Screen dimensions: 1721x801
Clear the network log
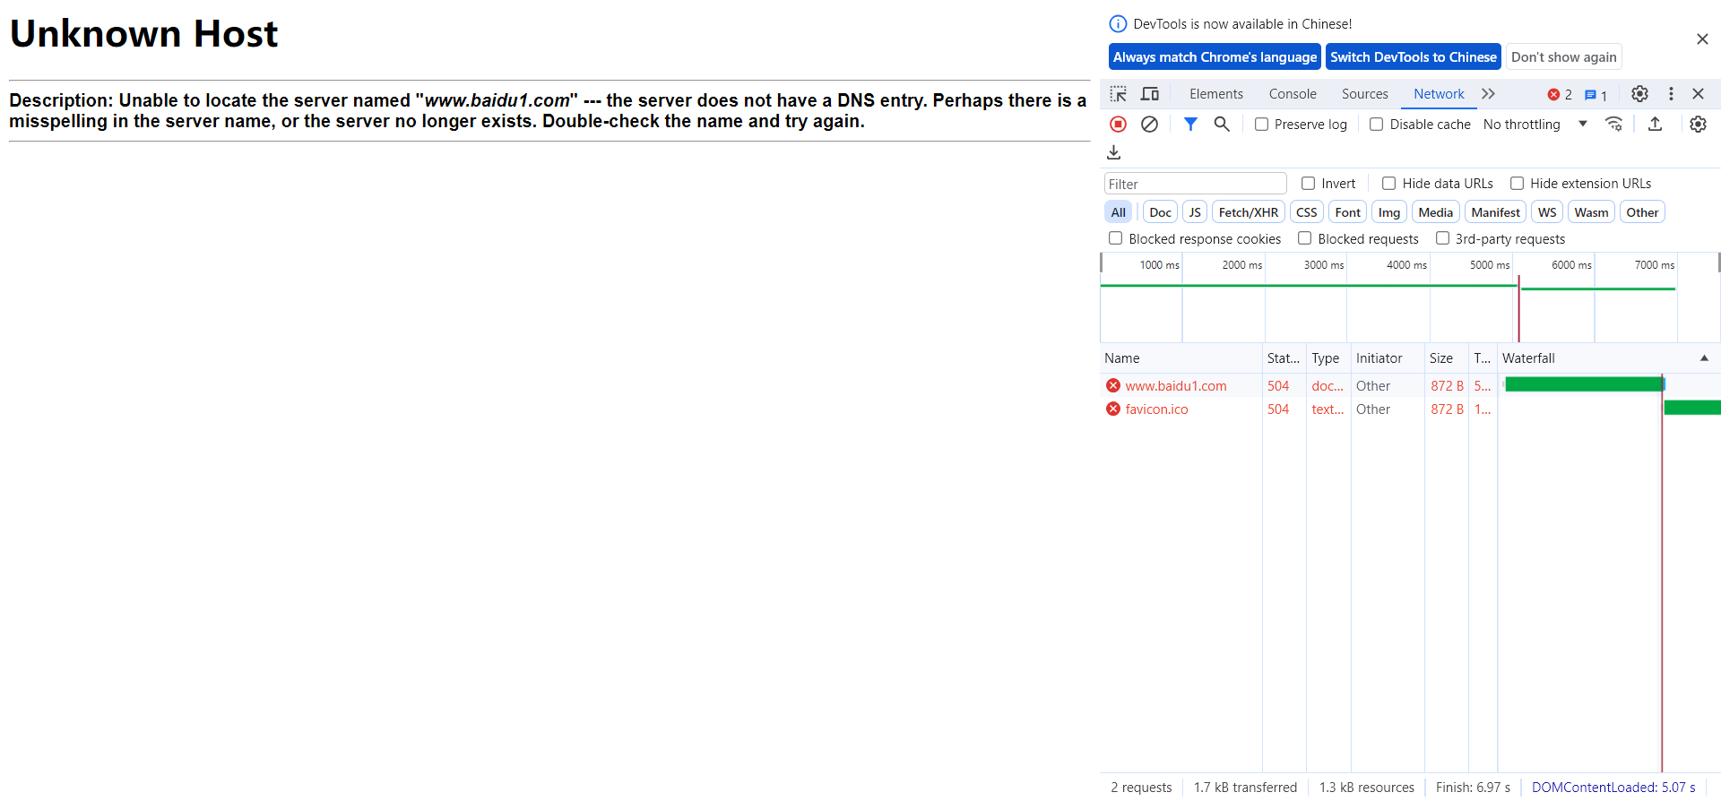pos(1149,125)
